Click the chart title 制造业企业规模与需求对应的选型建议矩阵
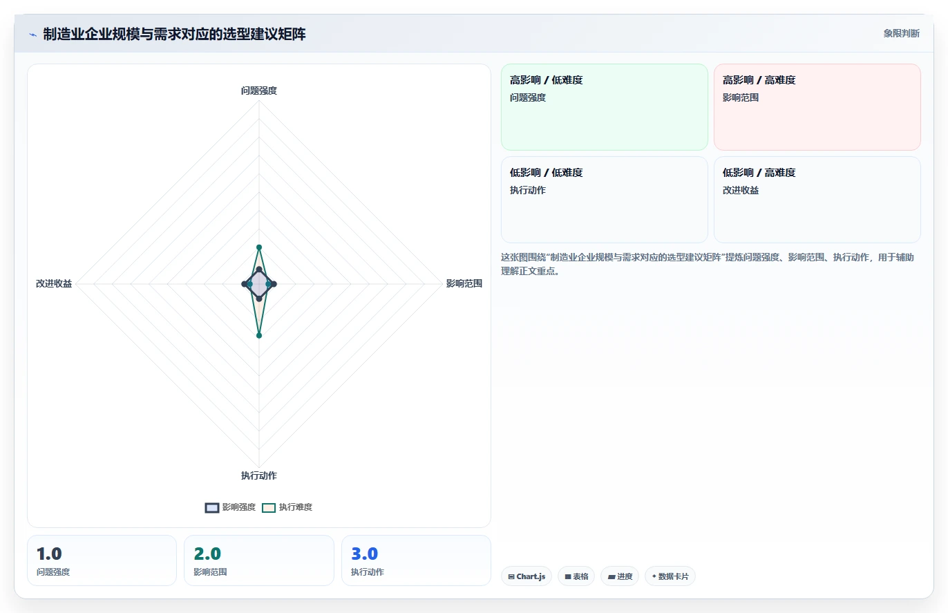 coord(174,34)
